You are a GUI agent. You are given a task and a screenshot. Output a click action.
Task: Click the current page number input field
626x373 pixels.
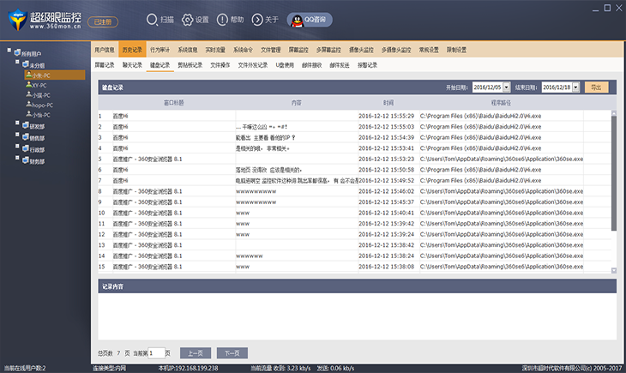[x=155, y=352]
